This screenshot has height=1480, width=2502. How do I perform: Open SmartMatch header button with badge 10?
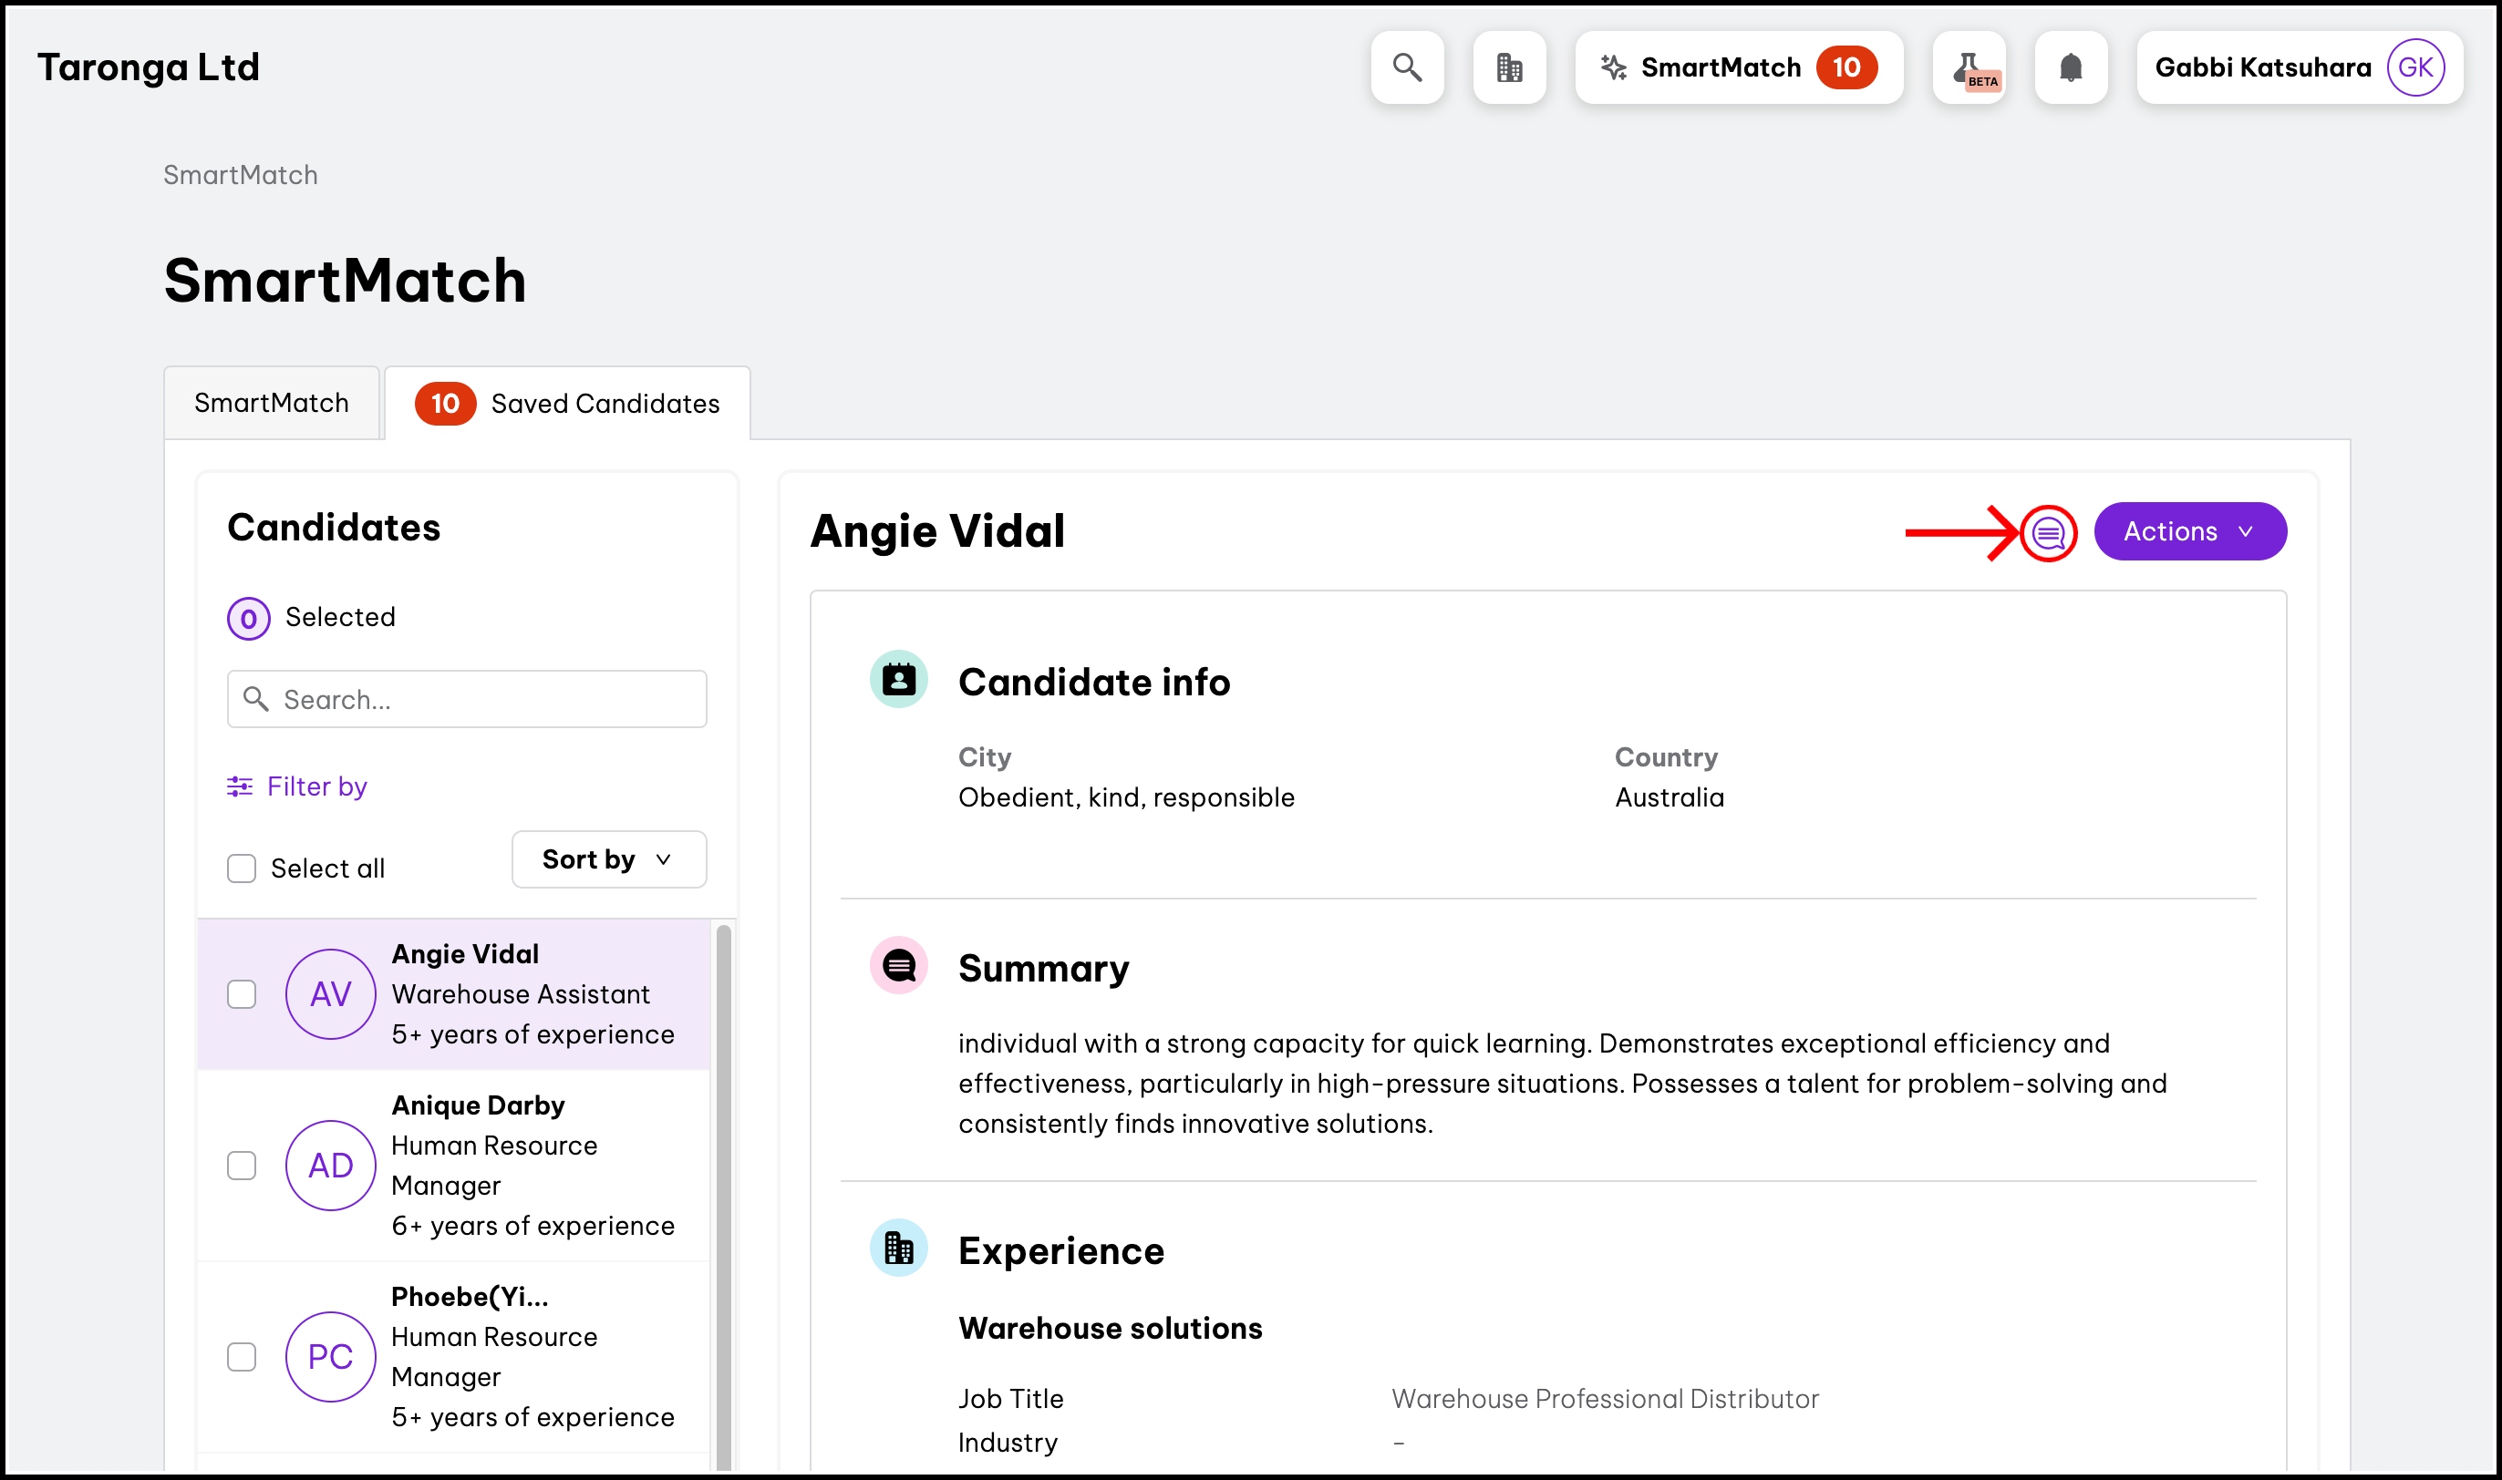pos(1739,67)
